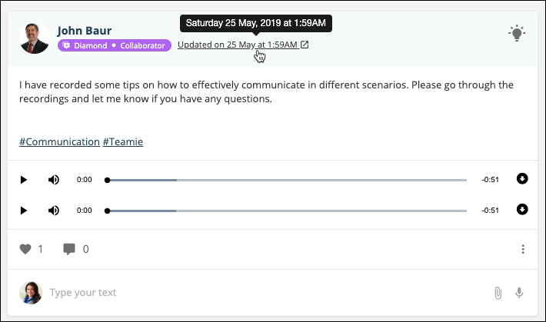Open comments via the speech bubble icon
The width and height of the screenshot is (546, 322).
point(69,249)
